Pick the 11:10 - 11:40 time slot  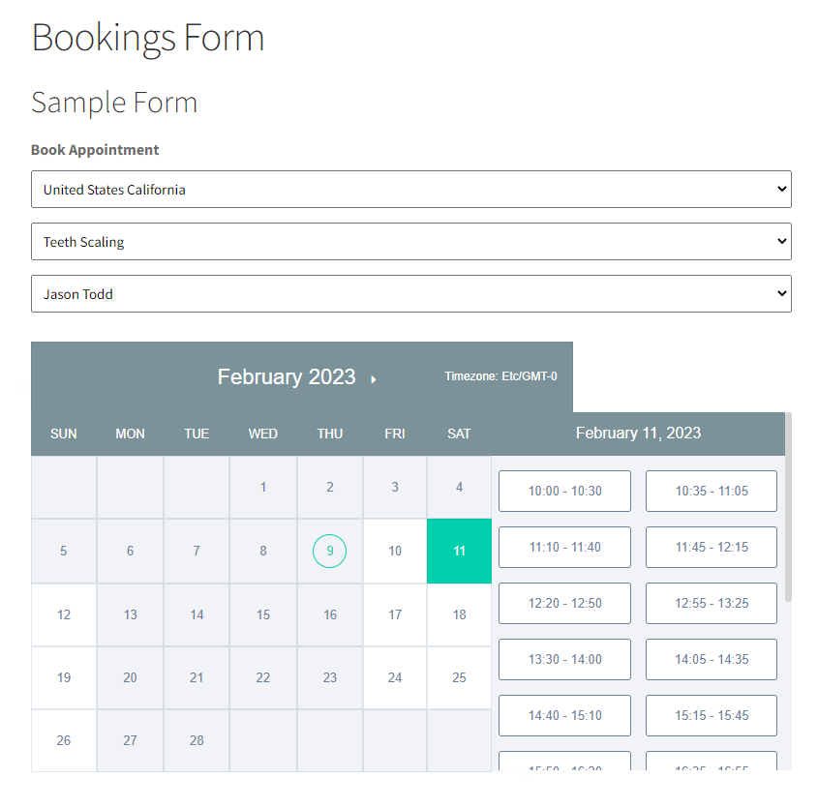[x=564, y=547]
